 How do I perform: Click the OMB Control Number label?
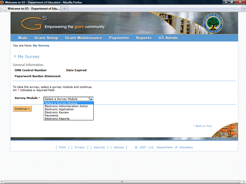pyautogui.click(x=31, y=70)
